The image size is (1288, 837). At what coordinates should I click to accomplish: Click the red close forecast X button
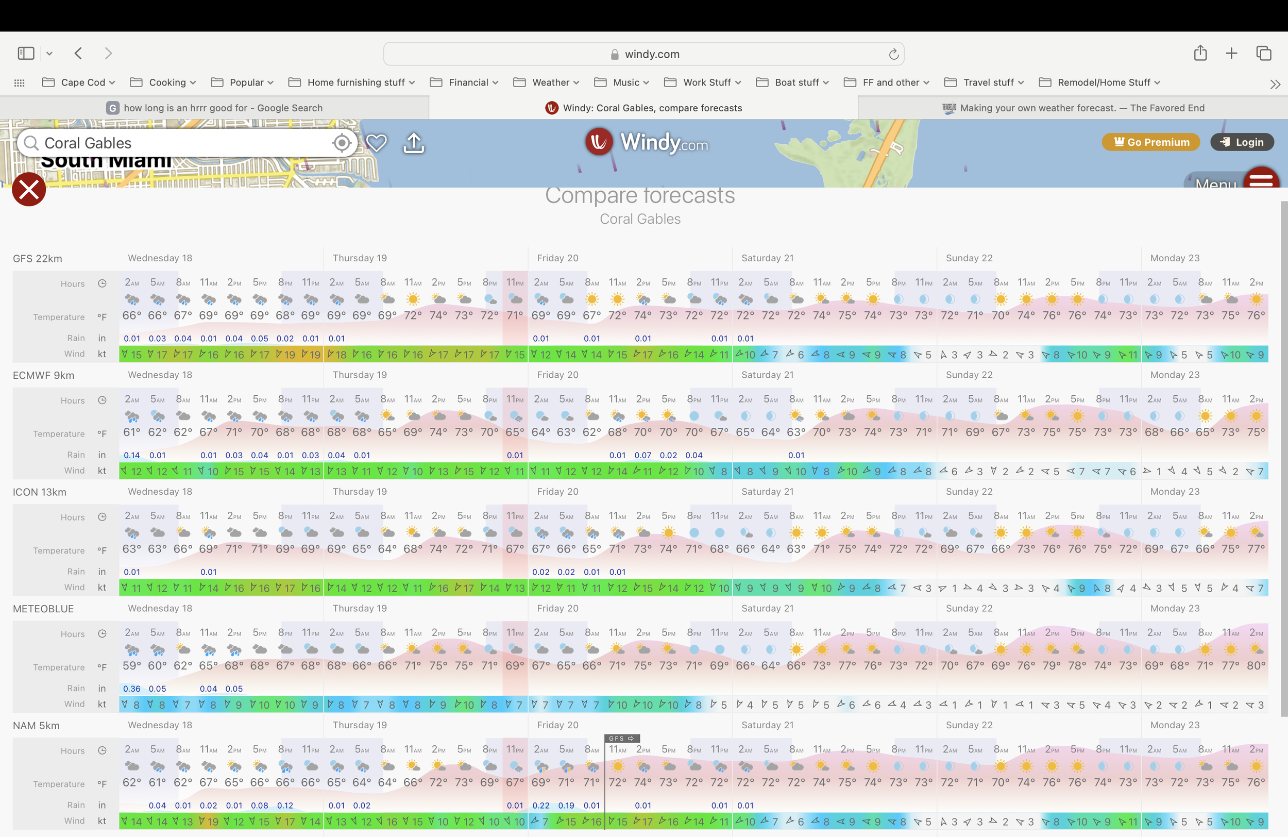coord(29,190)
